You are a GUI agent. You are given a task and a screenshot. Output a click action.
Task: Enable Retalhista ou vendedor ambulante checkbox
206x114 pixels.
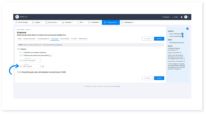(23, 52)
